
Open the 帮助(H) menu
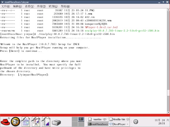point(65,6)
